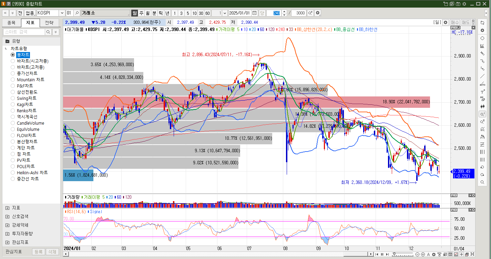Choose the Renko차트 radio button
This screenshot has height=259, width=491.
click(13, 111)
